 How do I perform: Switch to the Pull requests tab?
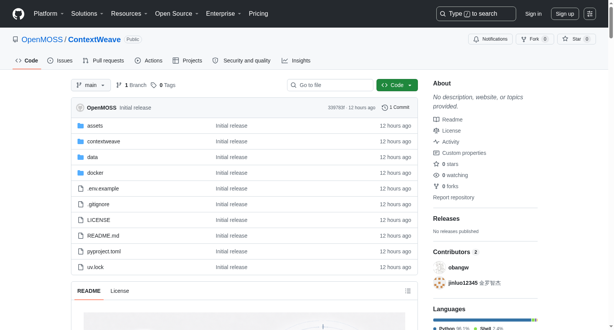[103, 61]
